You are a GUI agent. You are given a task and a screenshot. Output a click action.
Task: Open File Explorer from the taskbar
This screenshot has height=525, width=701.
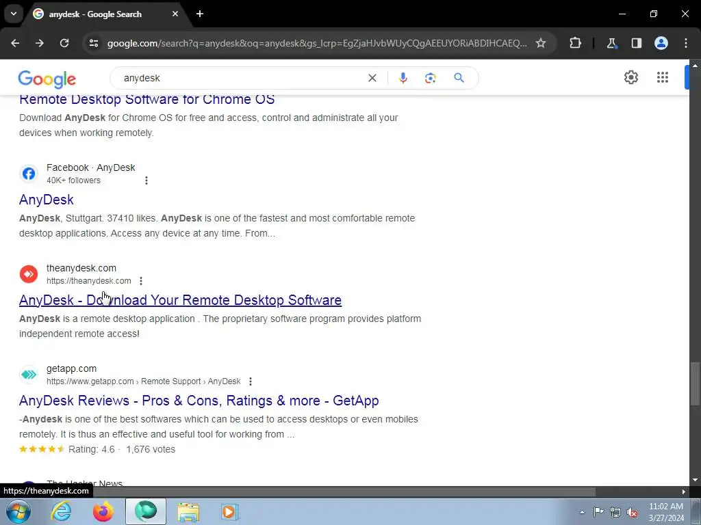[x=188, y=512]
